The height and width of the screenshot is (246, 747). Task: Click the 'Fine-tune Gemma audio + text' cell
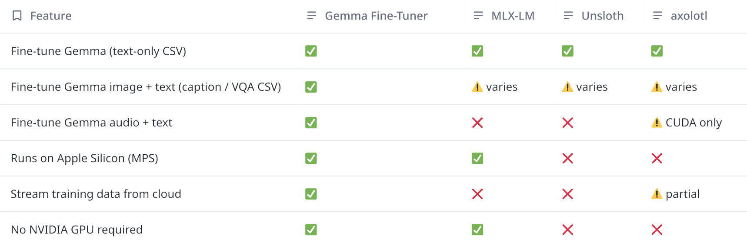(x=91, y=123)
